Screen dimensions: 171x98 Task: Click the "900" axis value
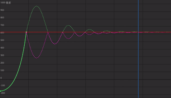tap(2, 10)
